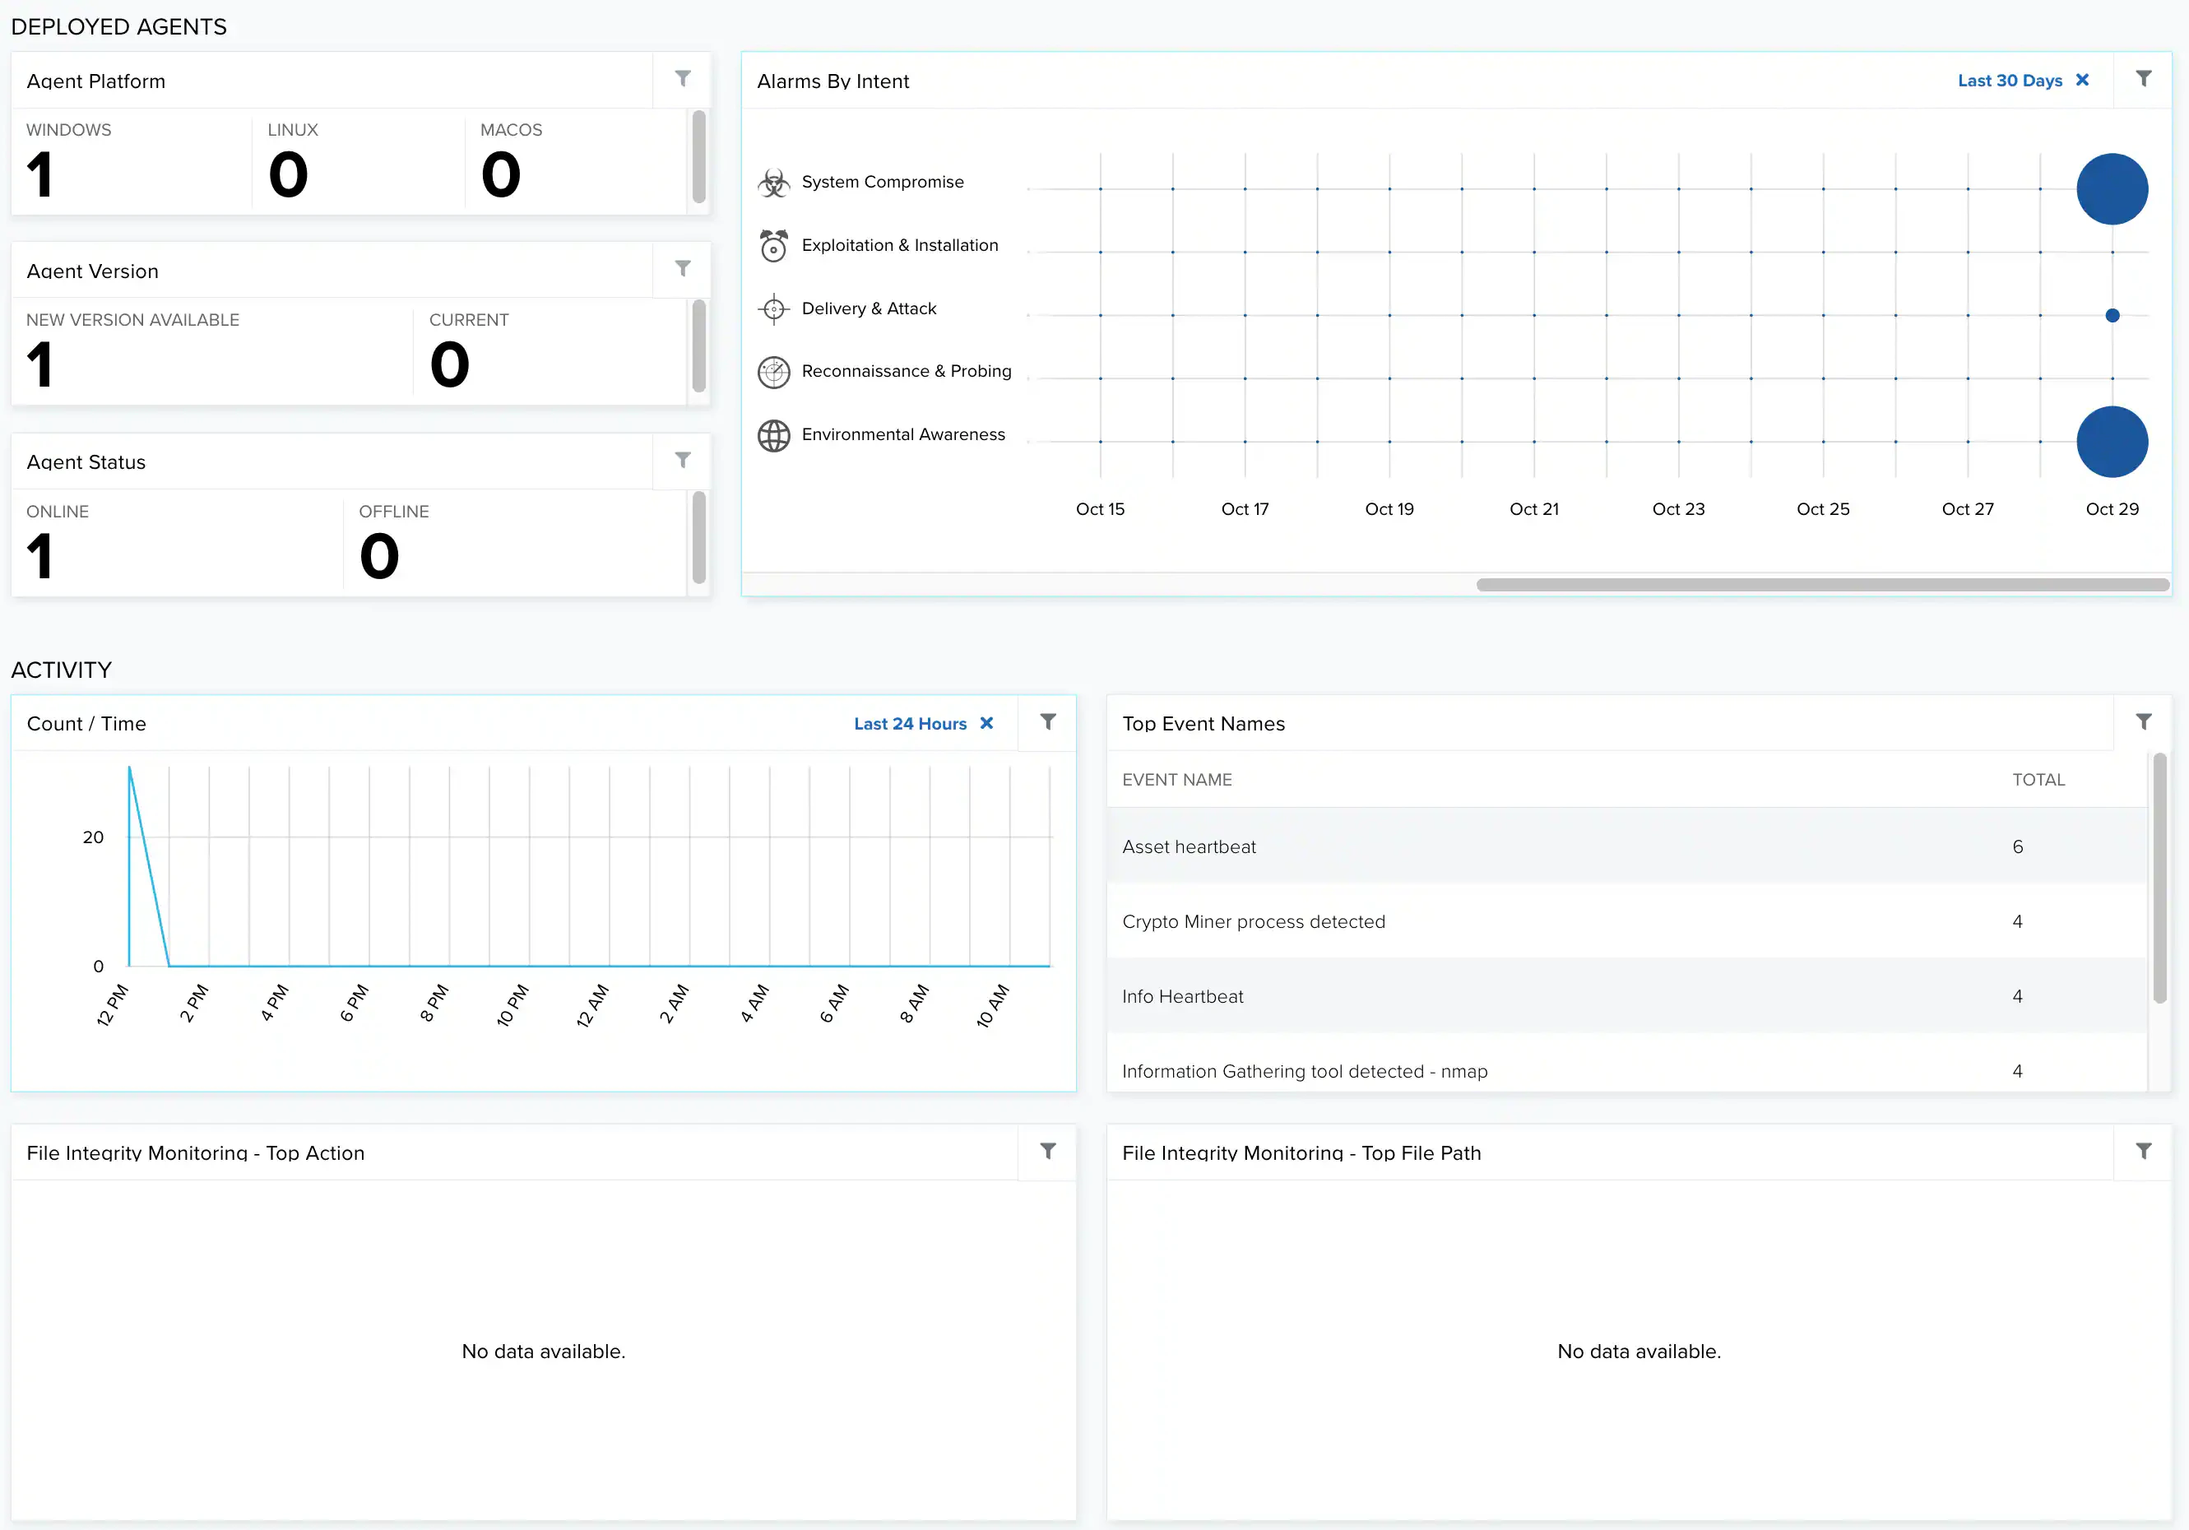Click the Last 24 Hours label
Viewport: 2189px width, 1530px height.
910,724
